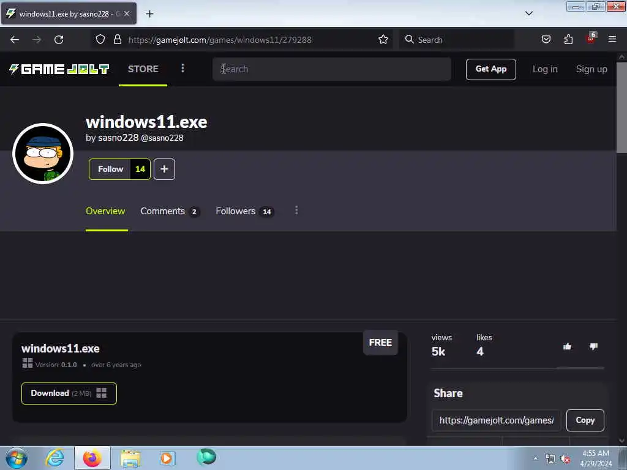The width and height of the screenshot is (627, 470).
Task: Open more options beside Followers tab
Action: (296, 211)
